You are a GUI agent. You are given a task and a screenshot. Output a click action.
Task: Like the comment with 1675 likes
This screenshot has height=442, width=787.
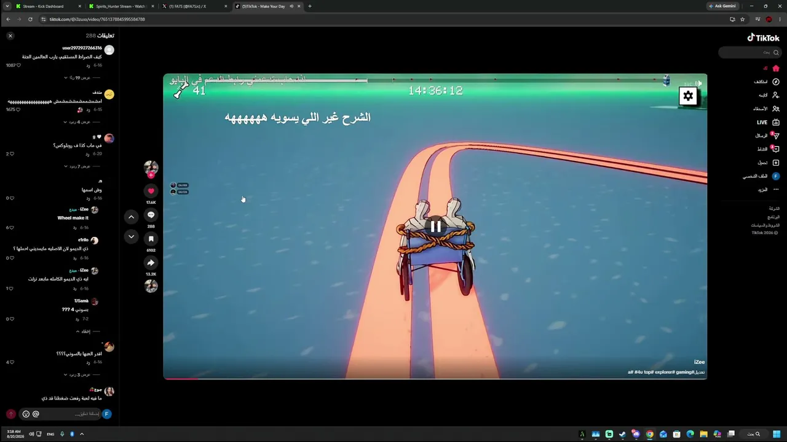coord(18,109)
